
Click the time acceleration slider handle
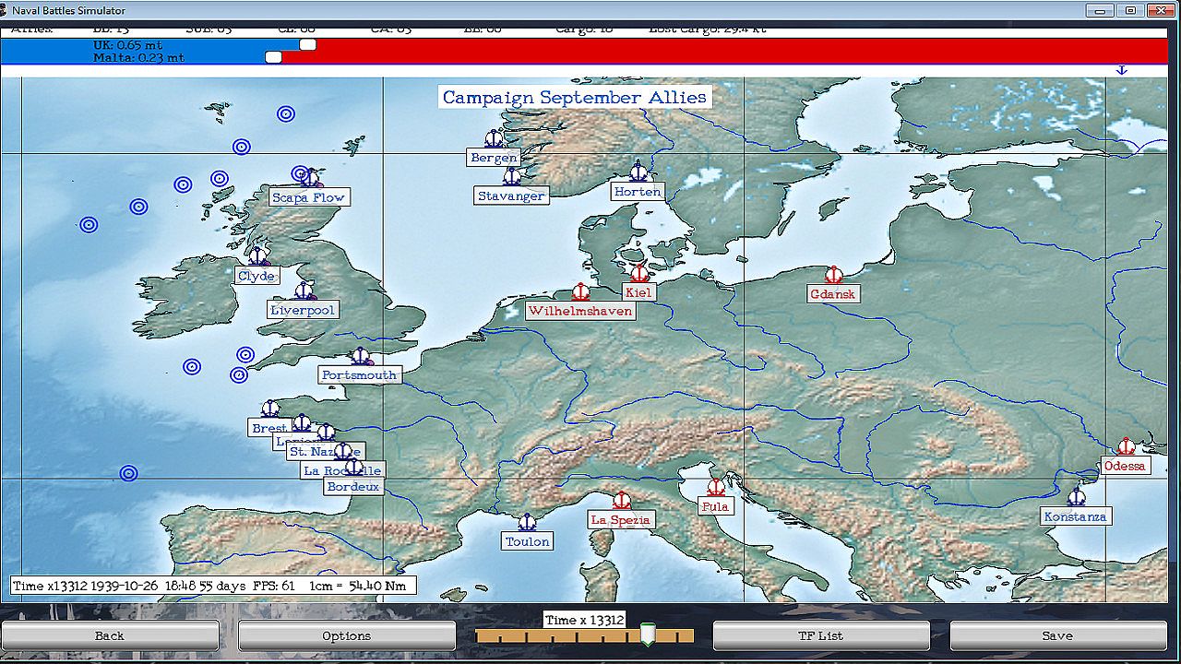(648, 635)
